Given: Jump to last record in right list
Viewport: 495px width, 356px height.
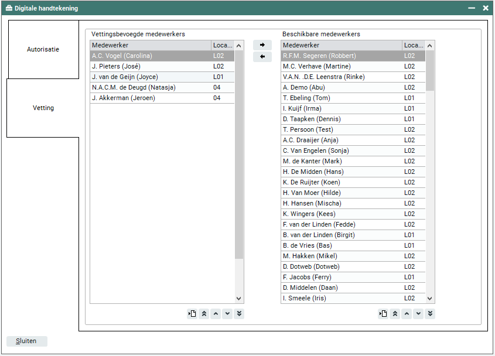Looking at the screenshot, I should pyautogui.click(x=430, y=314).
